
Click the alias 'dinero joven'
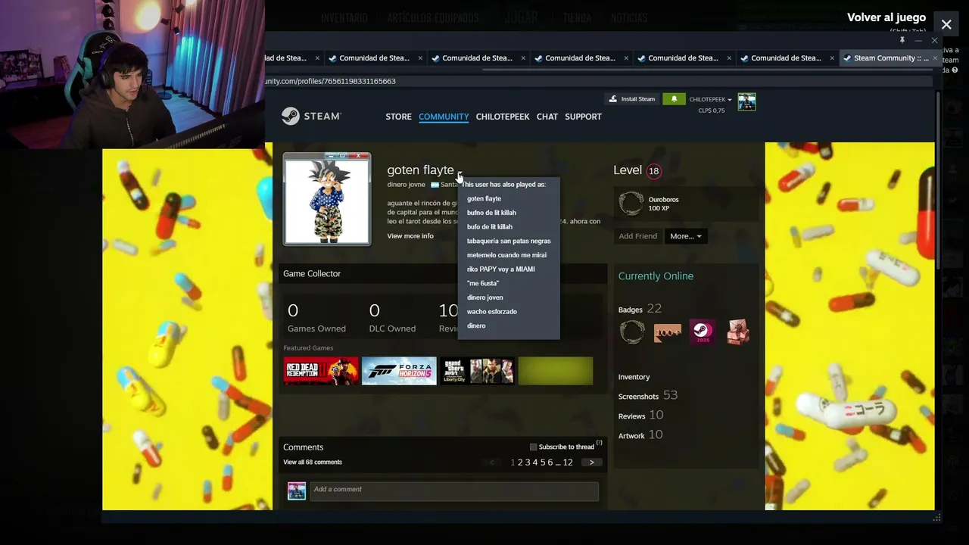pos(484,297)
